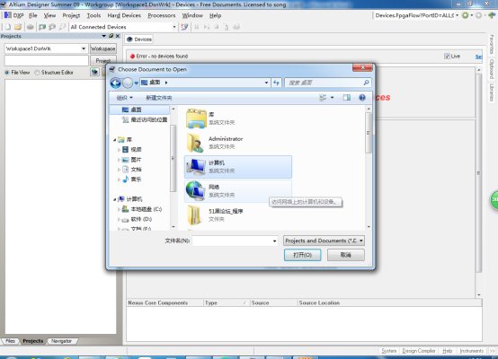Switch to the Navigator panel tab
This screenshot has width=498, height=359.
[61, 341]
